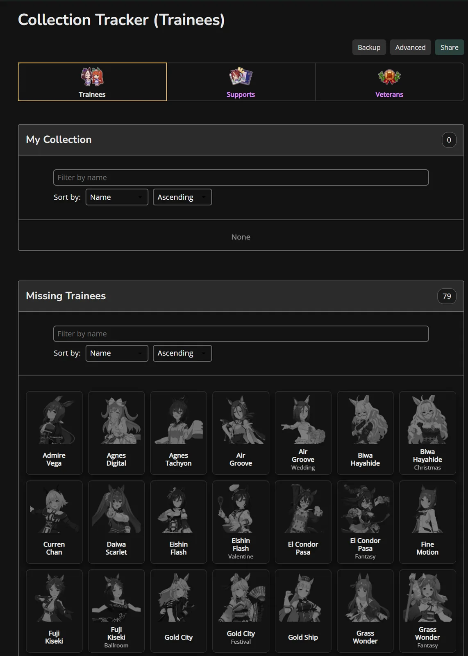Click the Trainees chibi characters icon
The width and height of the screenshot is (468, 656).
[x=92, y=77]
